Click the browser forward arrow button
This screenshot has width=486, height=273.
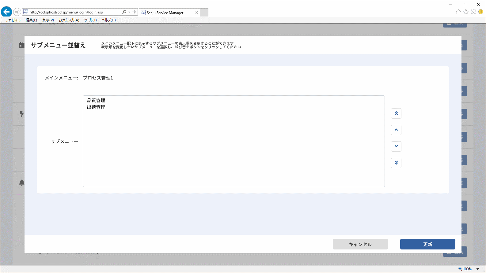click(17, 12)
